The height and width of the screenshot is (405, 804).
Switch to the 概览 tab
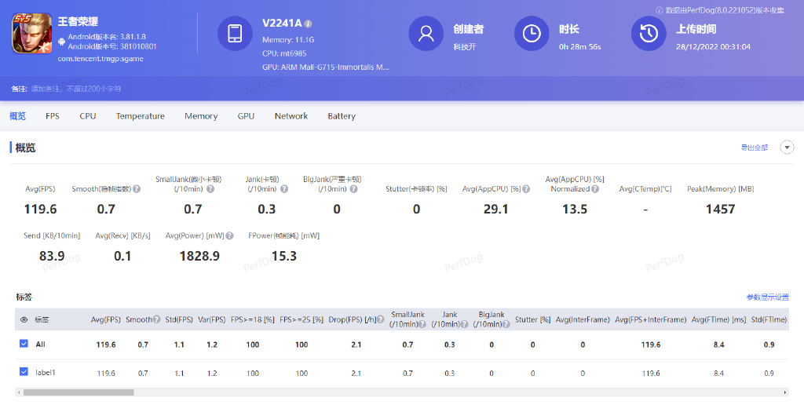point(17,116)
